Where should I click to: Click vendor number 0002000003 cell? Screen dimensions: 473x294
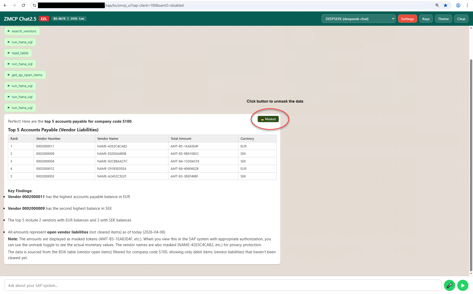coord(64,176)
